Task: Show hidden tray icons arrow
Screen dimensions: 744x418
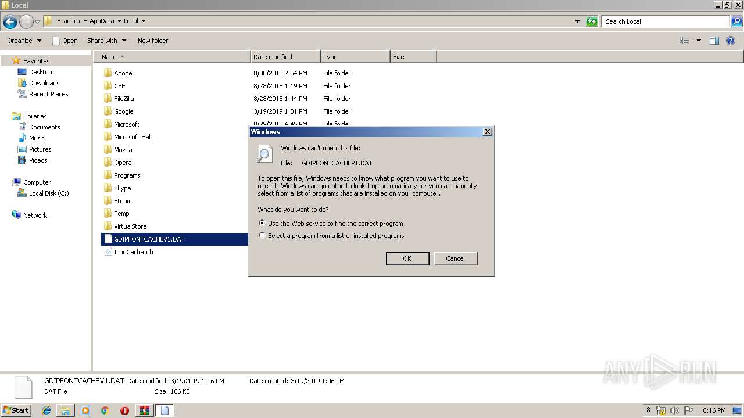Action: click(x=648, y=410)
